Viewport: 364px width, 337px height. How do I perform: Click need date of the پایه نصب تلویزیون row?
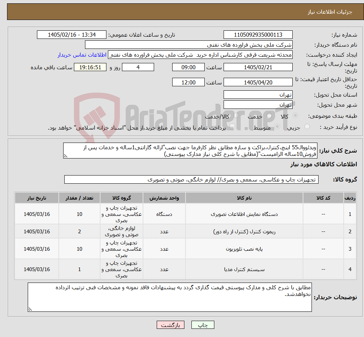pos(37,249)
